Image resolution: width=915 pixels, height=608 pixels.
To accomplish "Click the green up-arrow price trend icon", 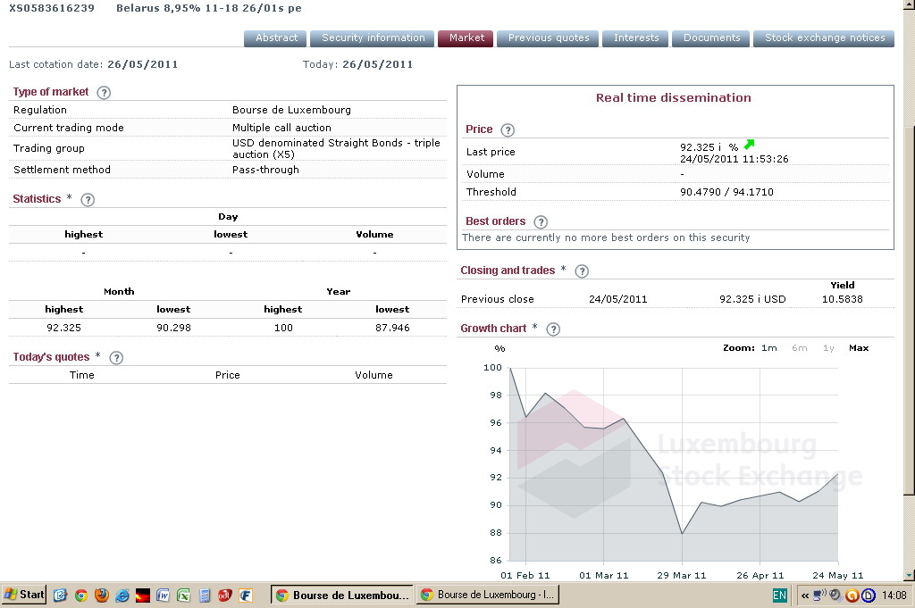I will [750, 144].
